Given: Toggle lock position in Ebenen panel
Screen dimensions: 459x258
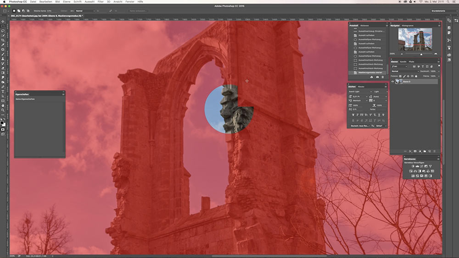Looking at the screenshot, I should pos(408,76).
